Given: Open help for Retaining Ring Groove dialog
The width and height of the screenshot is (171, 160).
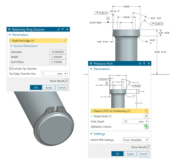Looking at the screenshot, I should [x=63, y=29].
